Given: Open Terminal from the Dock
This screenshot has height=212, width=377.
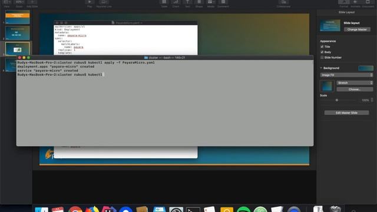Looking at the screenshot, I should click(x=193, y=210).
